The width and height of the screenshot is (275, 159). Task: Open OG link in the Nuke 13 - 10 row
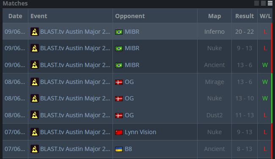pyautogui.click(x=129, y=98)
